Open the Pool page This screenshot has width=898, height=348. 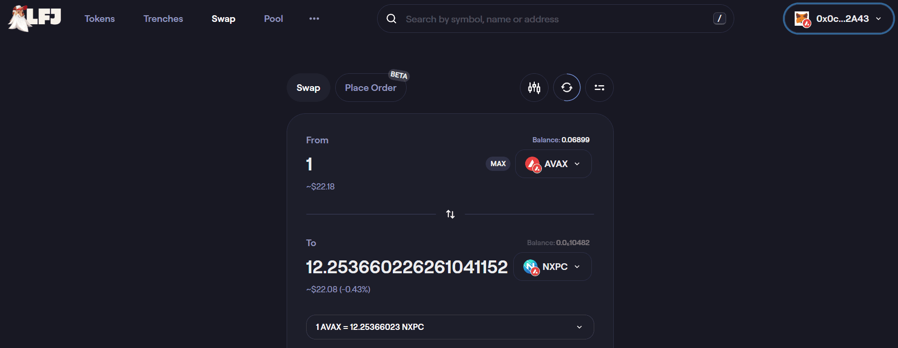(x=273, y=19)
